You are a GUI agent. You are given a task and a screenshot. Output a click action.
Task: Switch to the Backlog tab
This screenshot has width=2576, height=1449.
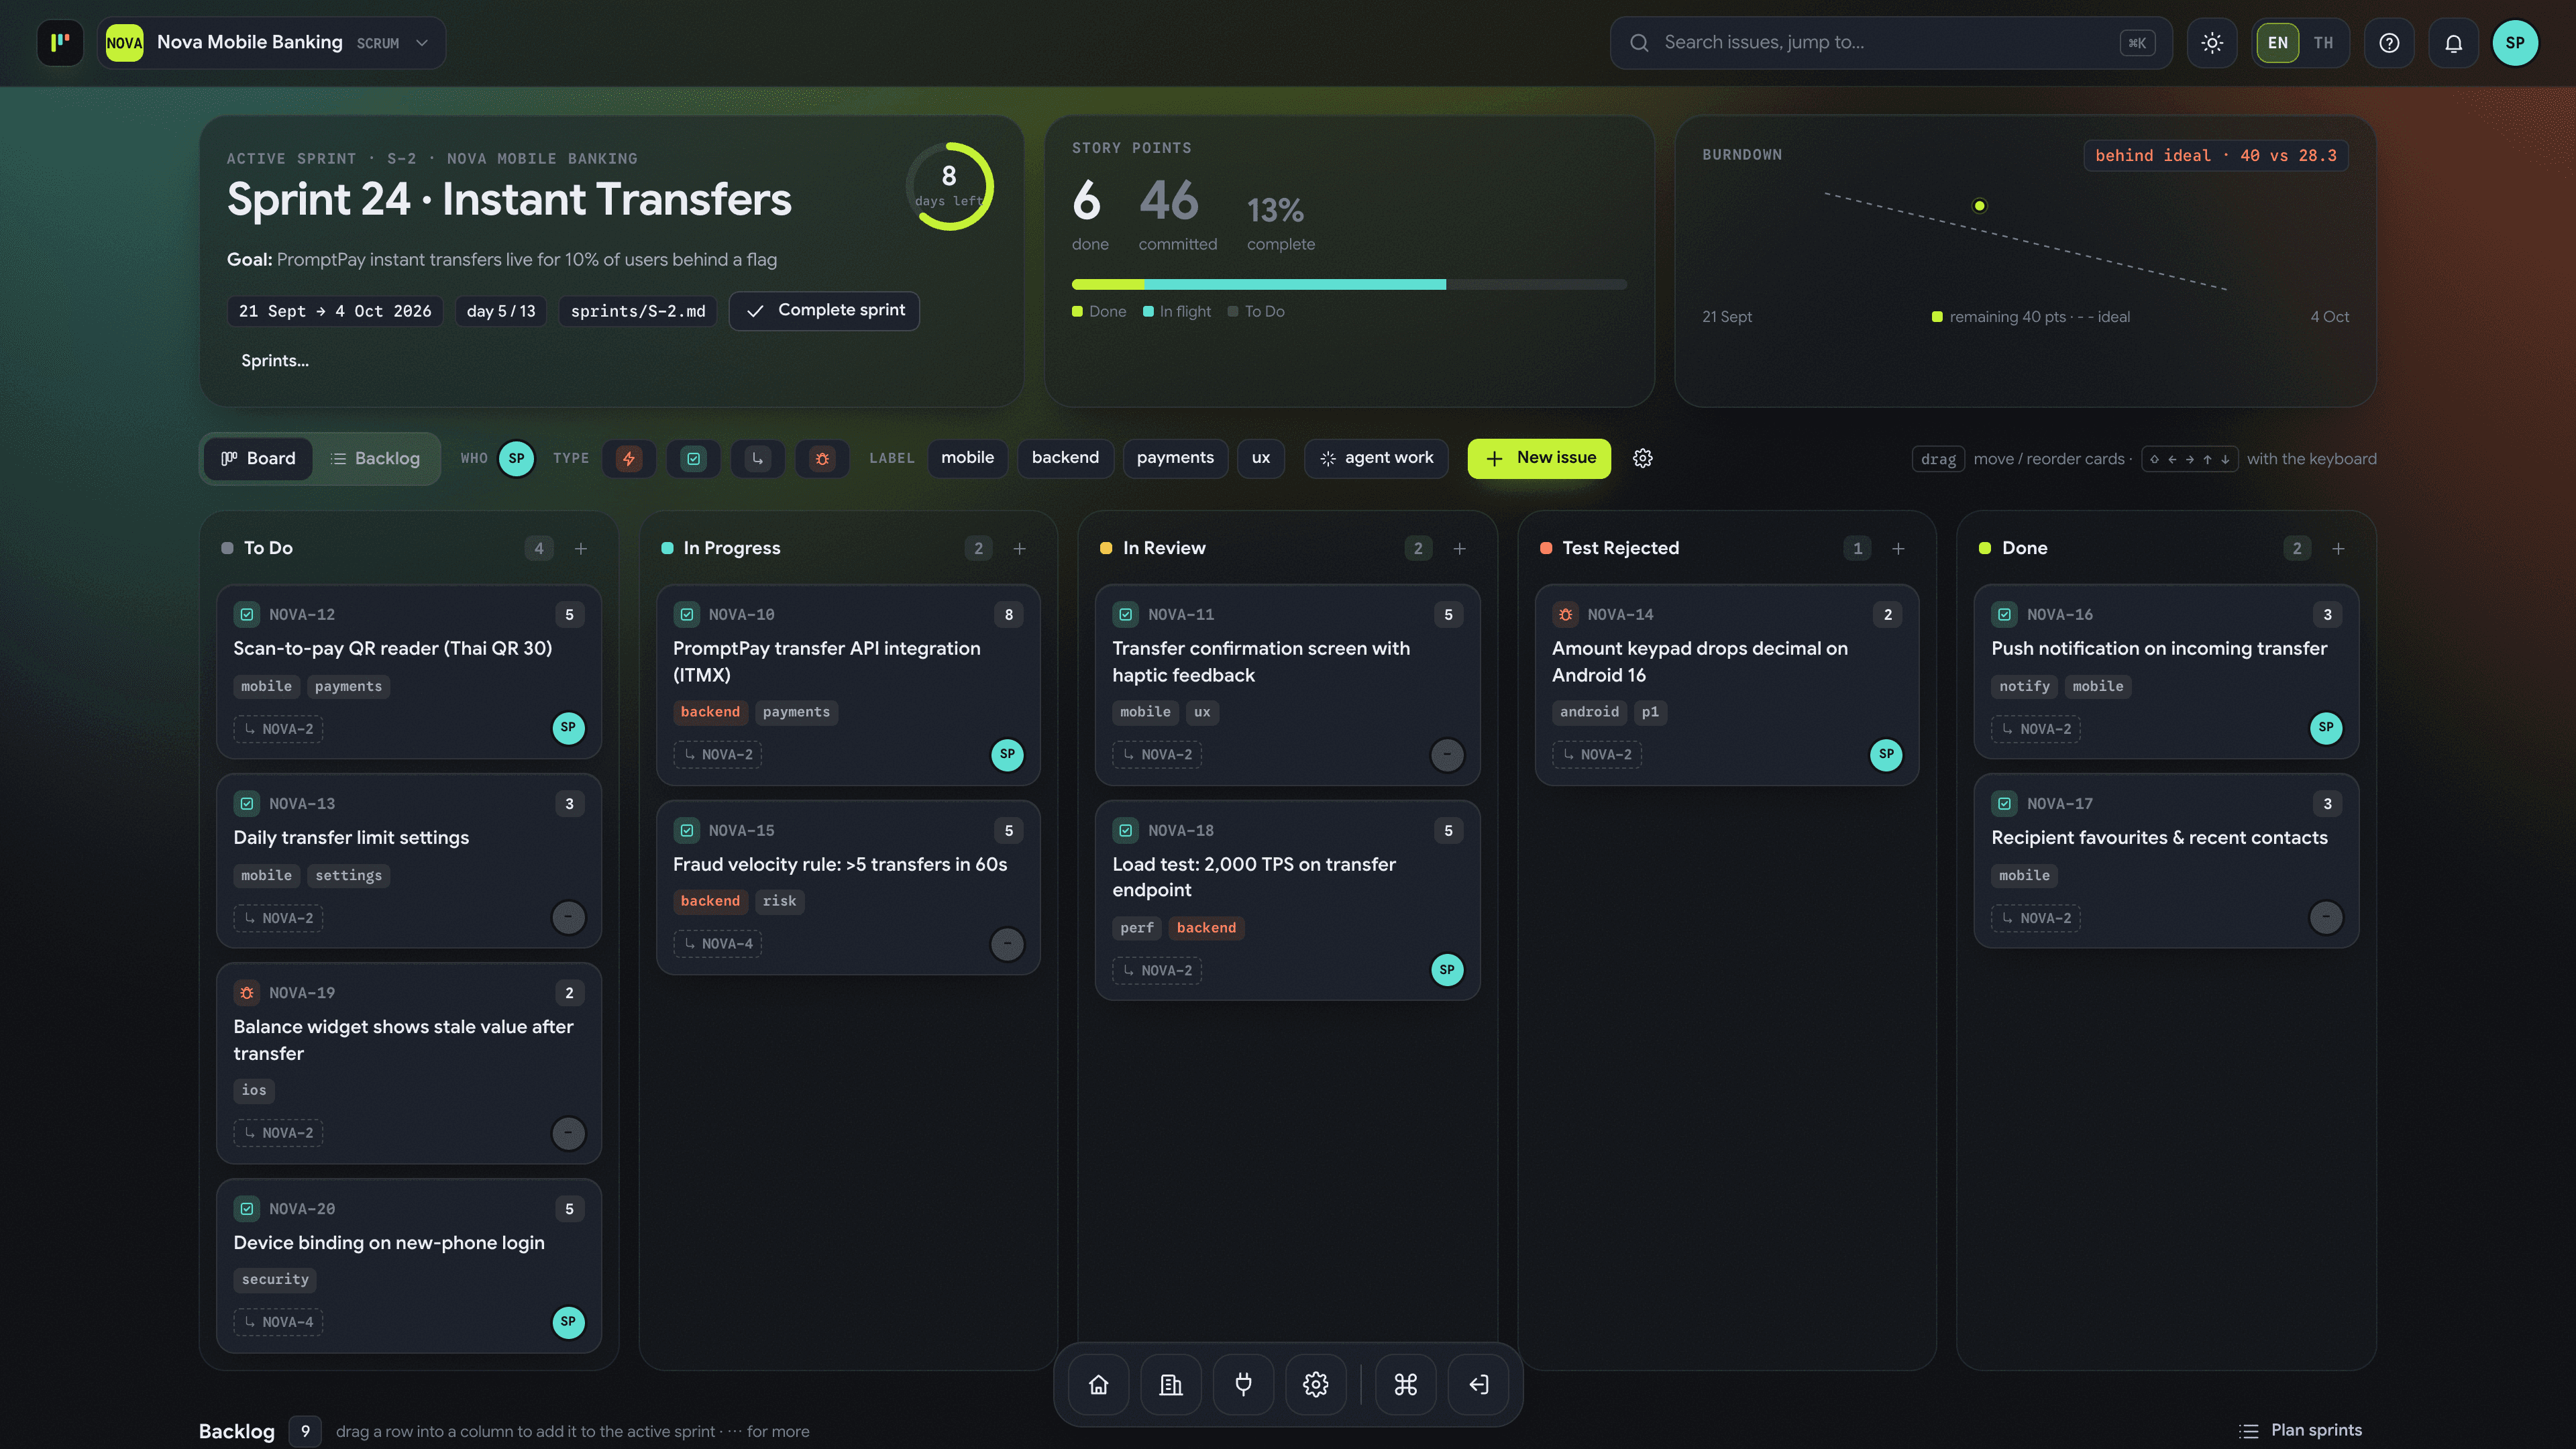375,458
